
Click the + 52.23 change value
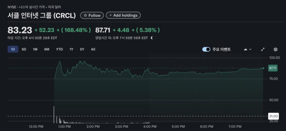(x=44, y=30)
